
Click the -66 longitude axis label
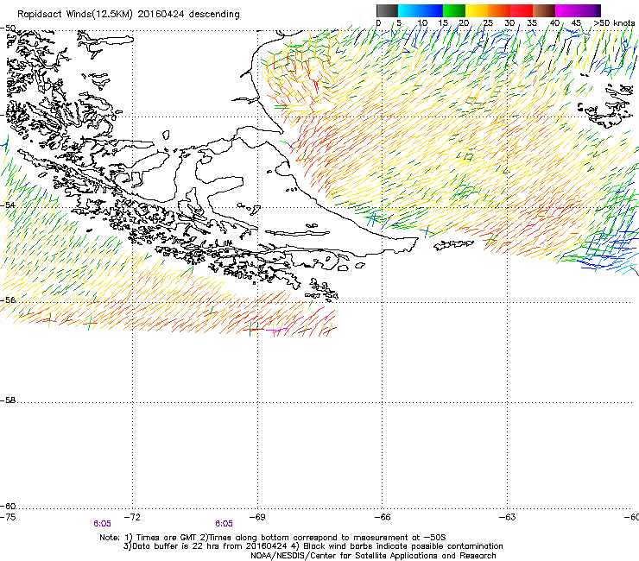383,517
